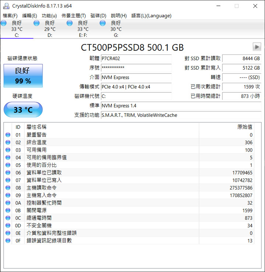Click the 33 °C temperature button

23,110
